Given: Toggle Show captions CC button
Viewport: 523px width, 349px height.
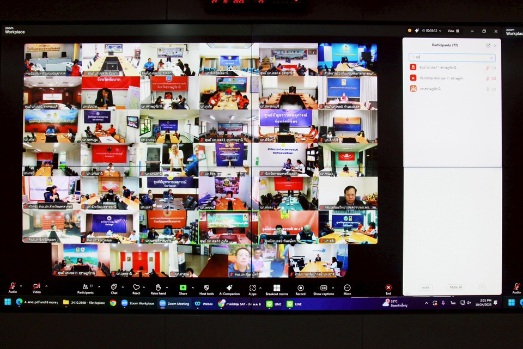Looking at the screenshot, I should [x=324, y=288].
